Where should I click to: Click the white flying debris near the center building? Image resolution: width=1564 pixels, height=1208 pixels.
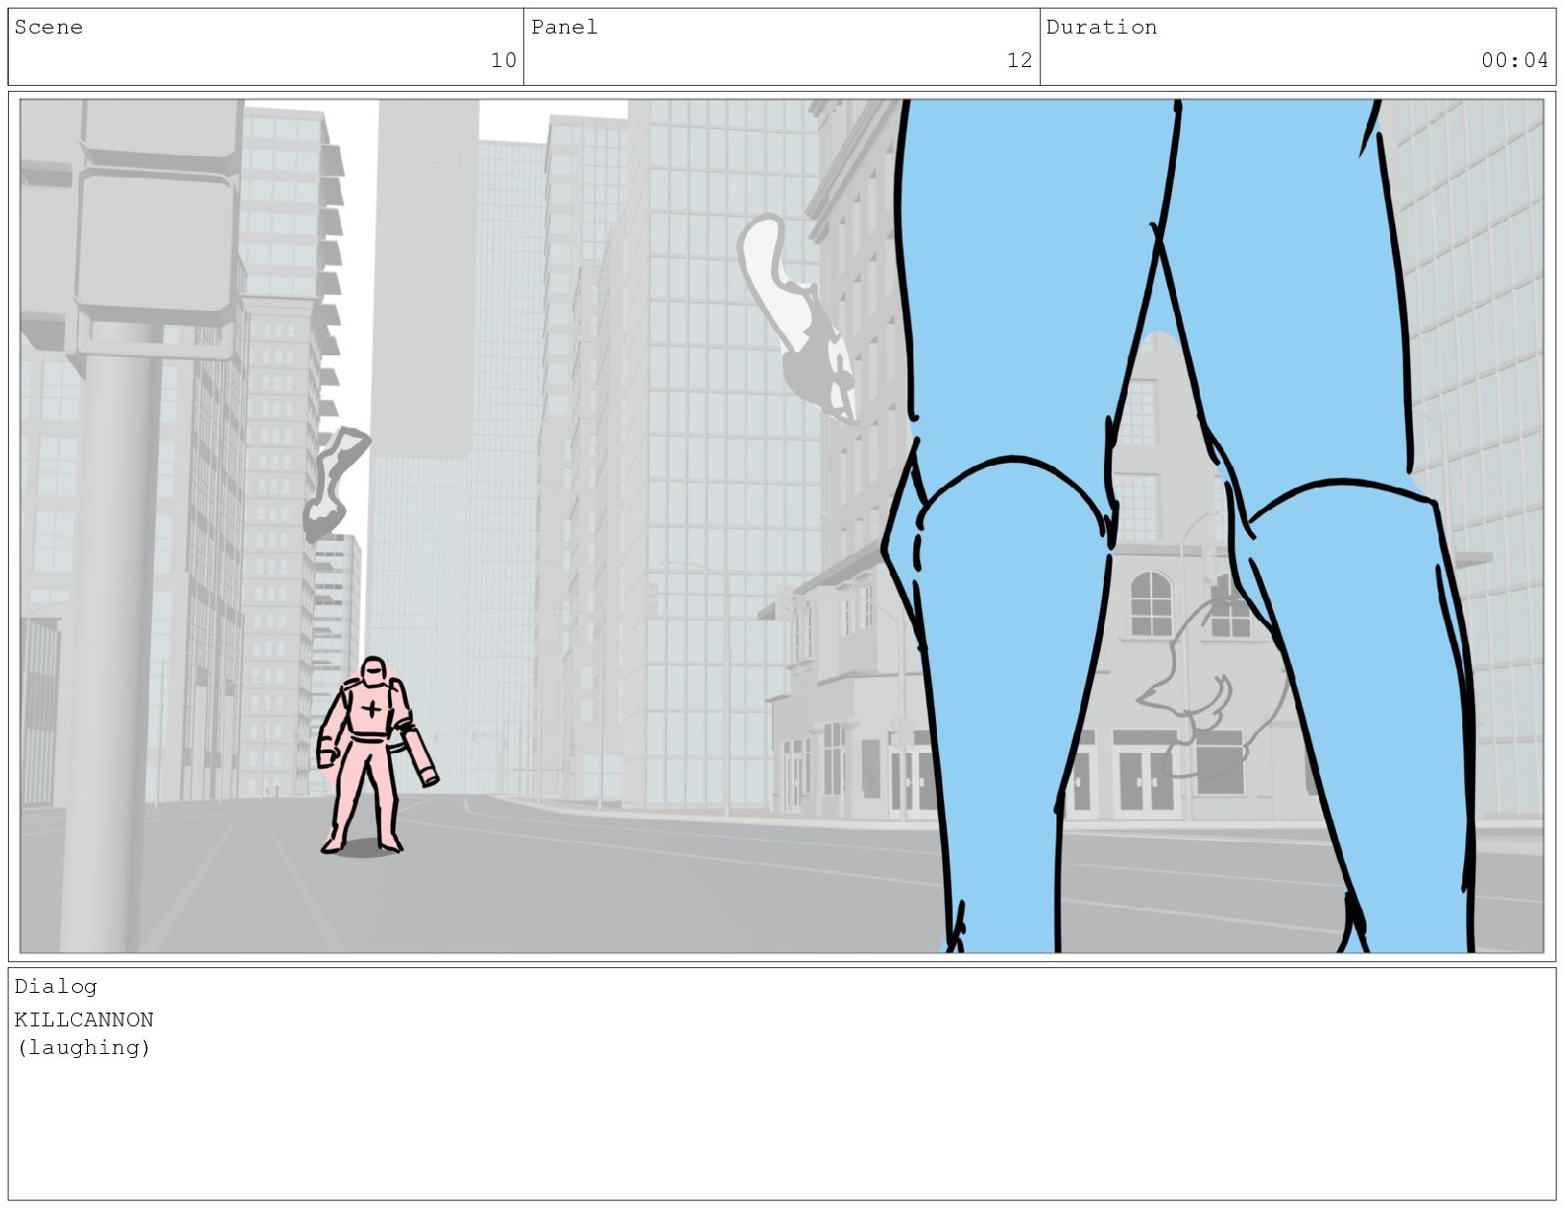795,318
